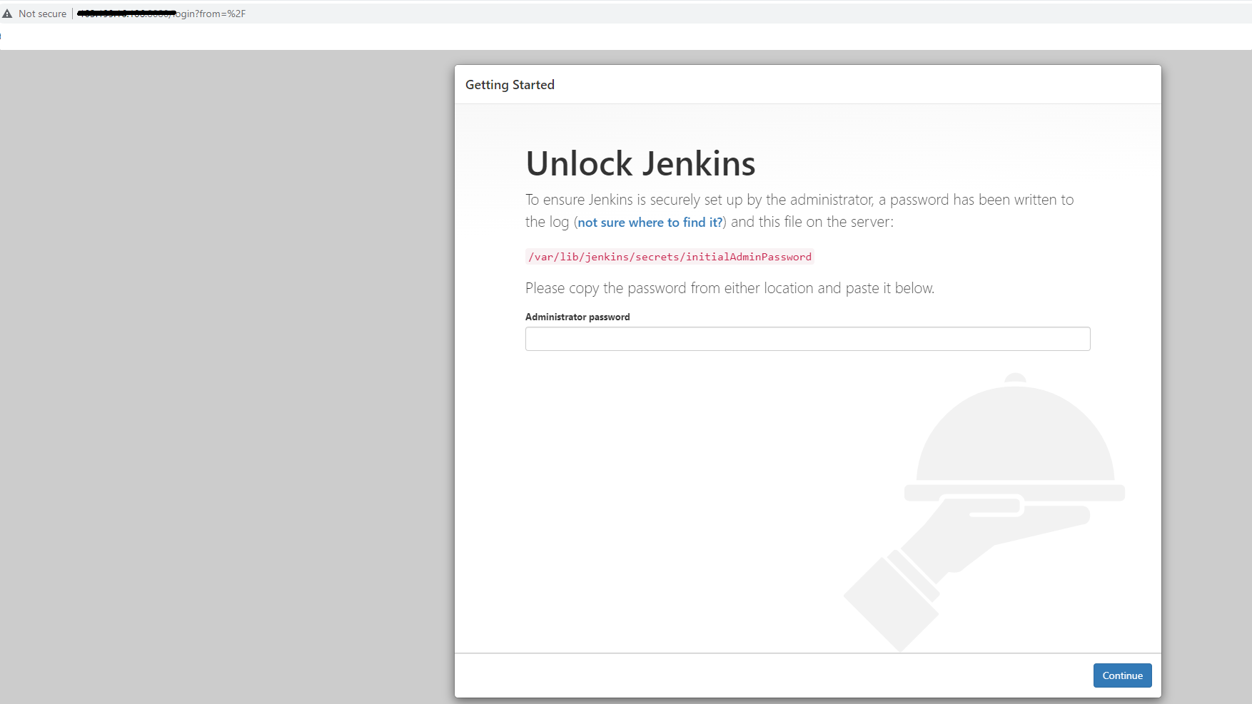This screenshot has height=704, width=1252.
Task: Select the initialAdminPassword file path text
Action: coord(670,257)
